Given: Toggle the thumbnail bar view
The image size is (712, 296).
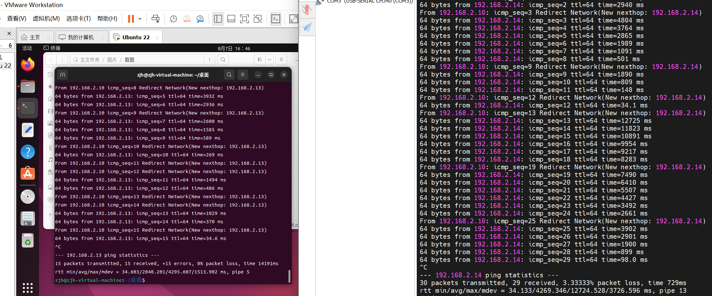Looking at the screenshot, I should pyautogui.click(x=231, y=19).
